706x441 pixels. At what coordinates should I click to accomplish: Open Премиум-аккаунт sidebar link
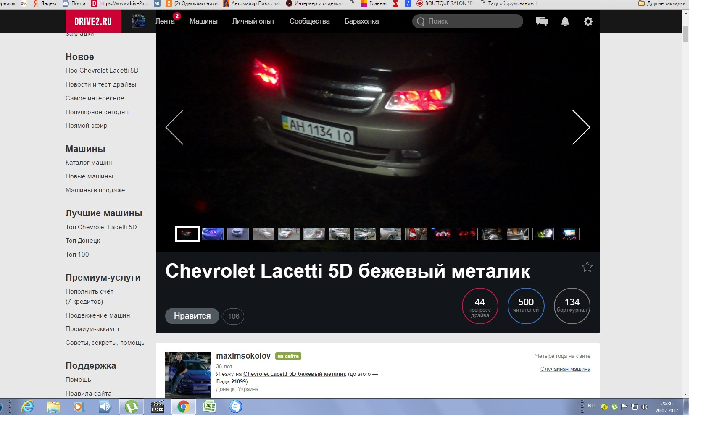pyautogui.click(x=93, y=329)
